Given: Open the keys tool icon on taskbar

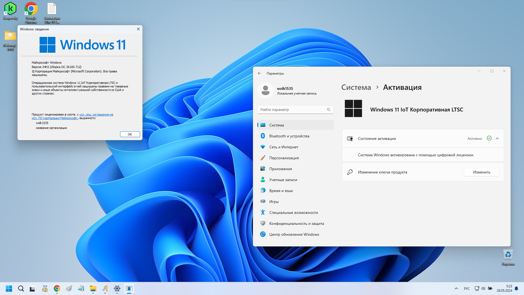Looking at the screenshot, I should (105, 288).
